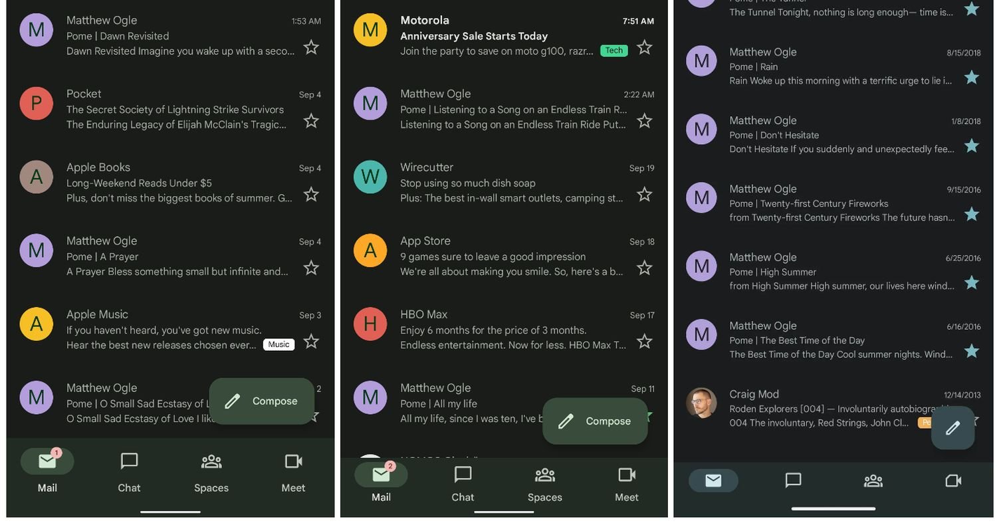Star the Pocket email

click(310, 121)
